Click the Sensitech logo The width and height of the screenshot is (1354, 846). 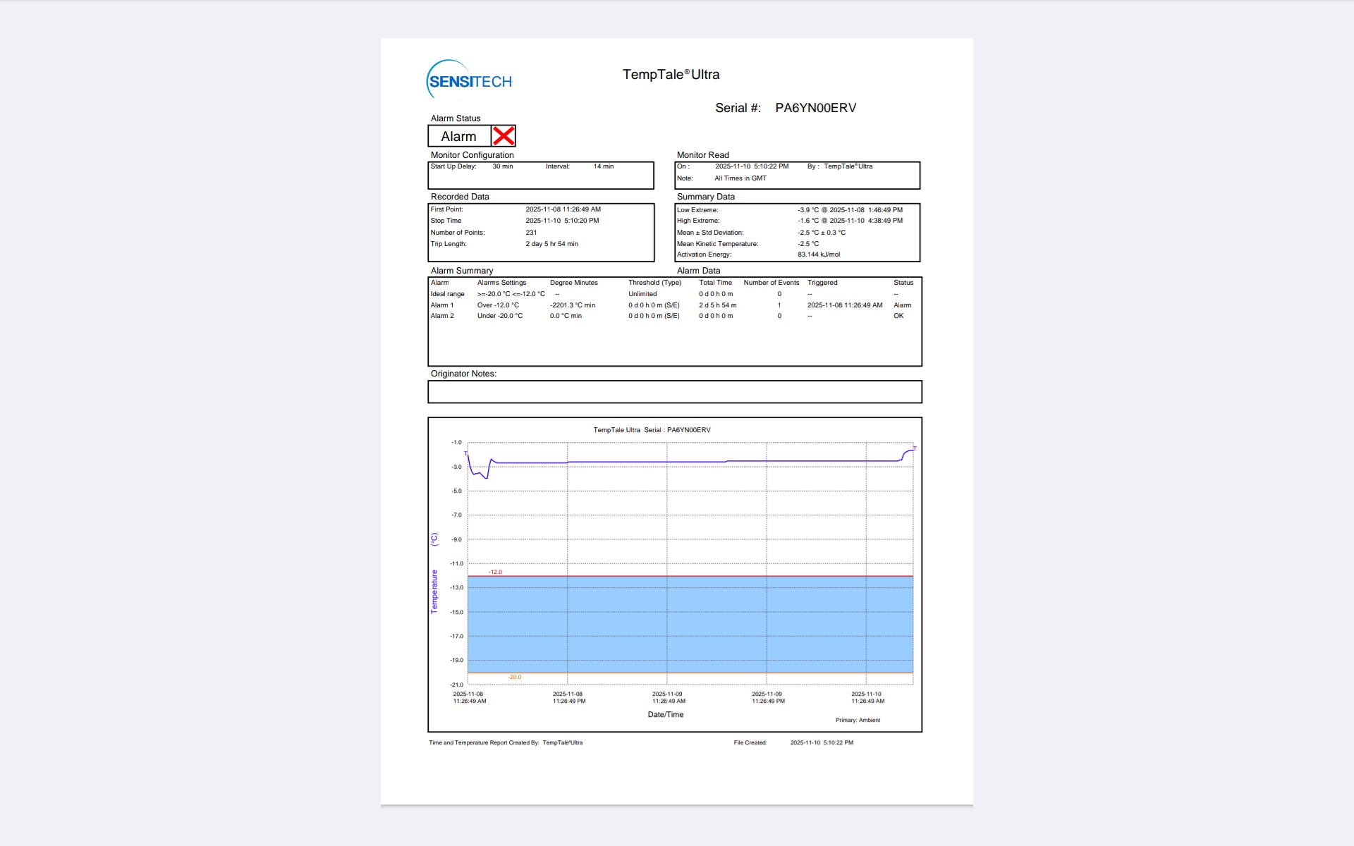[x=470, y=80]
